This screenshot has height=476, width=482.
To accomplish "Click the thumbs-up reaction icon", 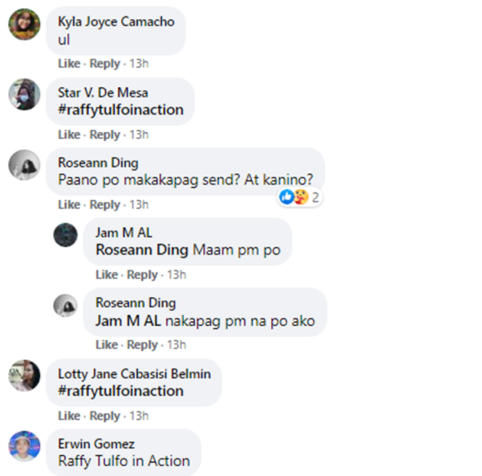I will click(x=287, y=197).
